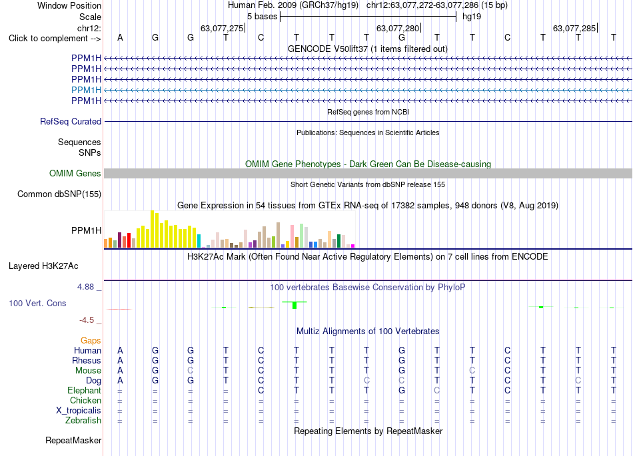Click the pink bar in the GTEx chart
The height and width of the screenshot is (456, 633).
point(292,236)
